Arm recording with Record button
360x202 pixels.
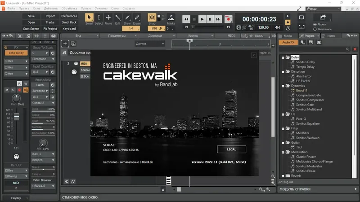(229, 19)
